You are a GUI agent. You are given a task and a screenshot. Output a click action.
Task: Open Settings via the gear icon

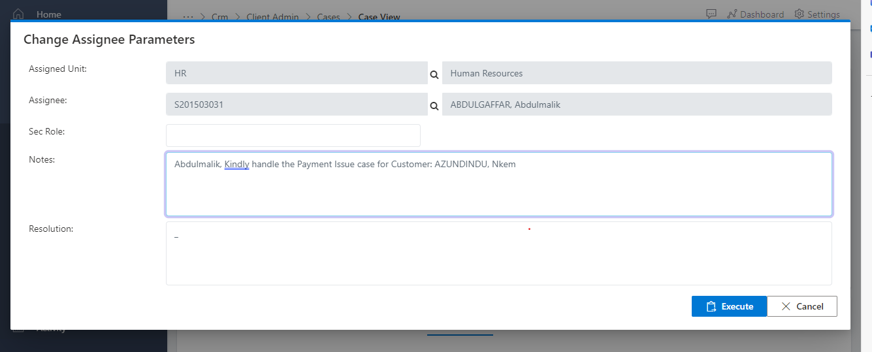click(799, 14)
